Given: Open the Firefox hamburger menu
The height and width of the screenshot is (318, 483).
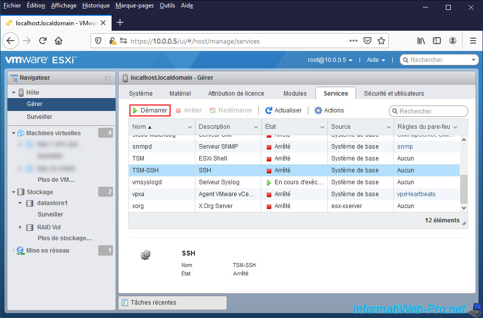Looking at the screenshot, I should coord(473,41).
